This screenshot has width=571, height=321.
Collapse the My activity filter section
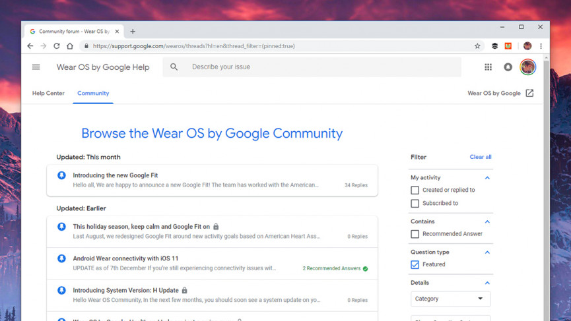coord(487,178)
